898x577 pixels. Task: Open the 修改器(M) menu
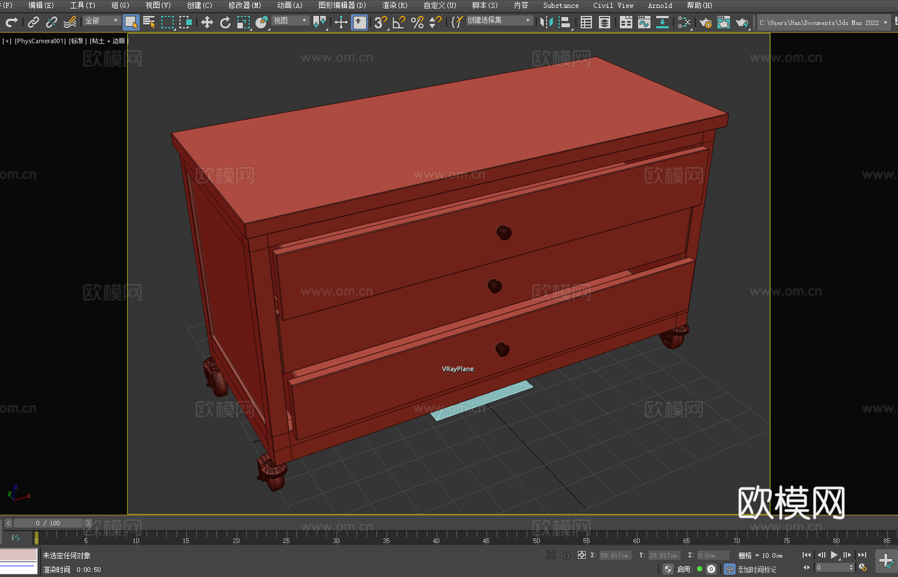(245, 5)
